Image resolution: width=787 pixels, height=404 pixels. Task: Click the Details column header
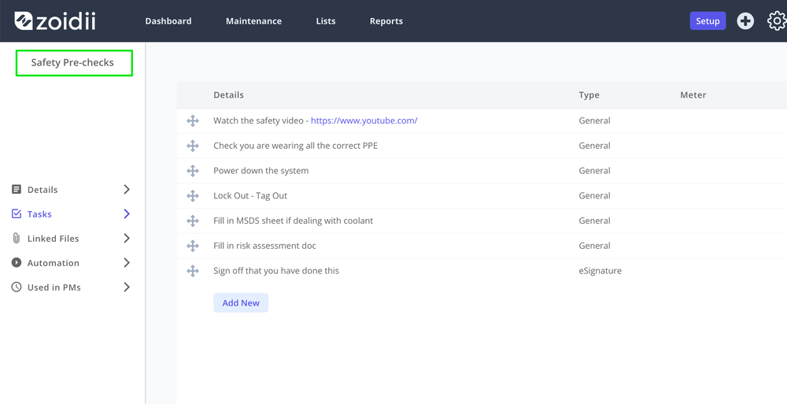tap(228, 95)
